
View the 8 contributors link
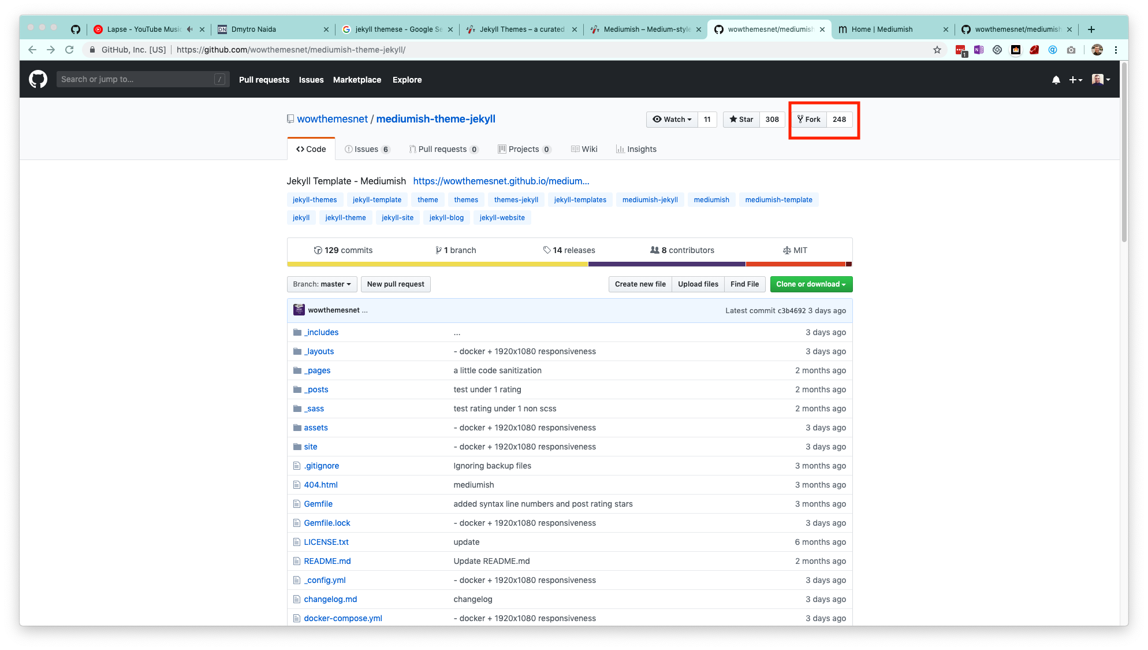(x=682, y=250)
